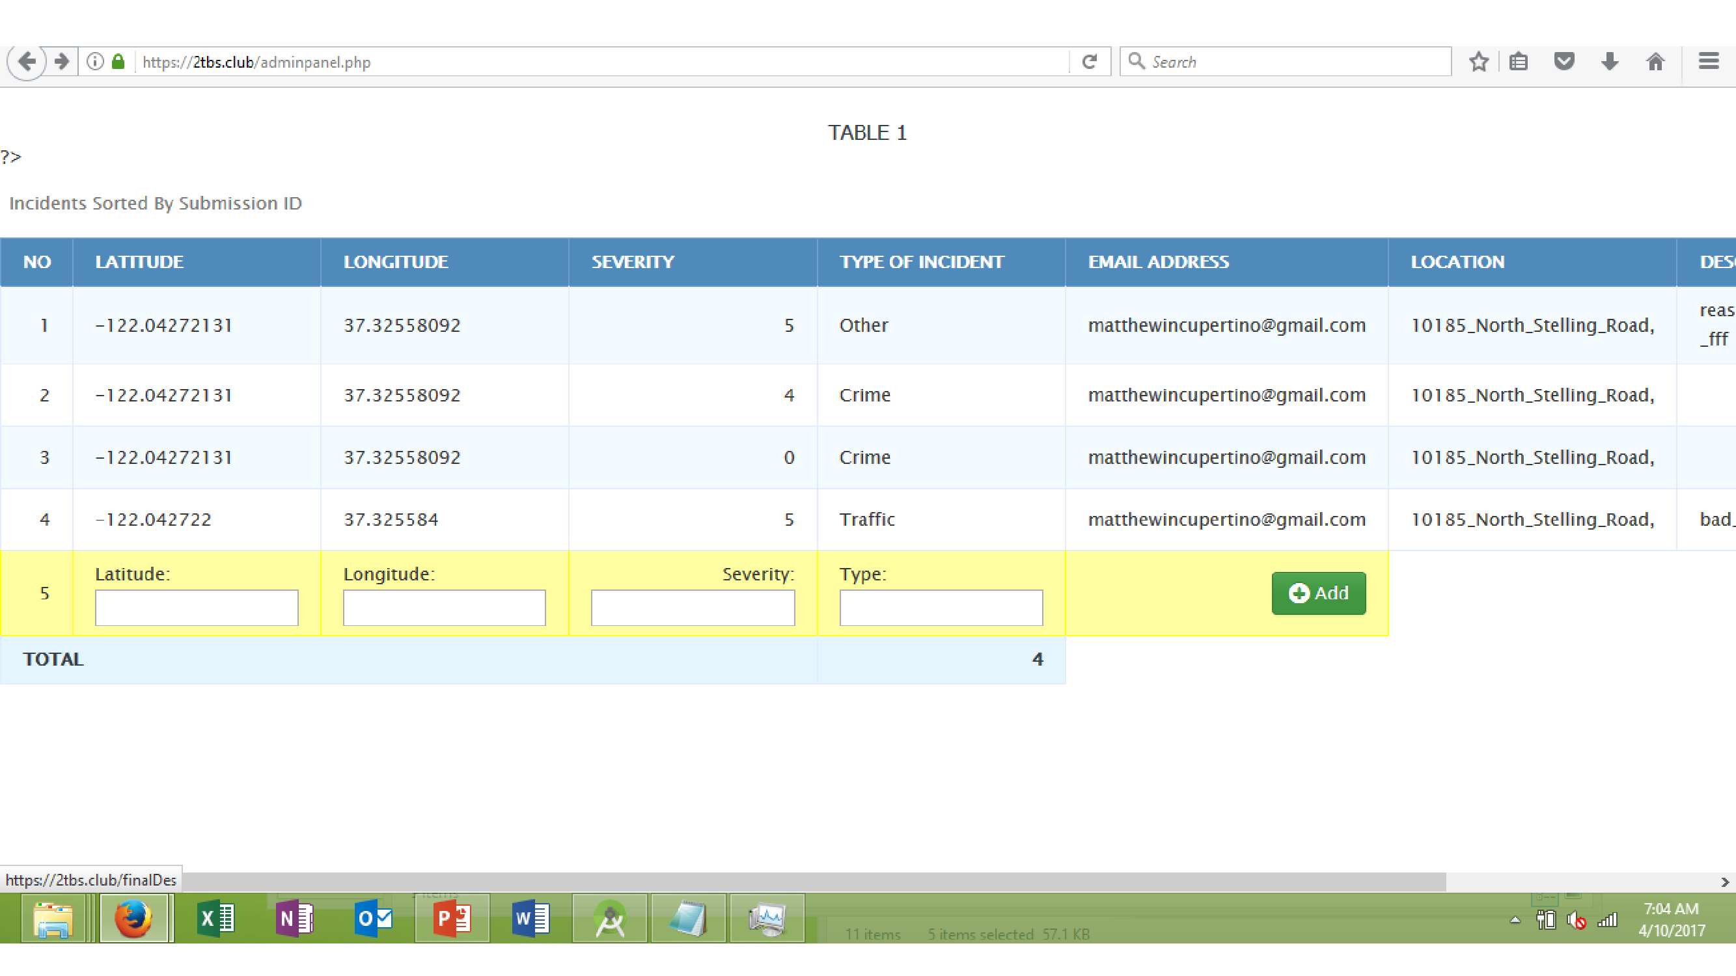Click the Pocket save icon
The image size is (1736, 976).
[1564, 62]
